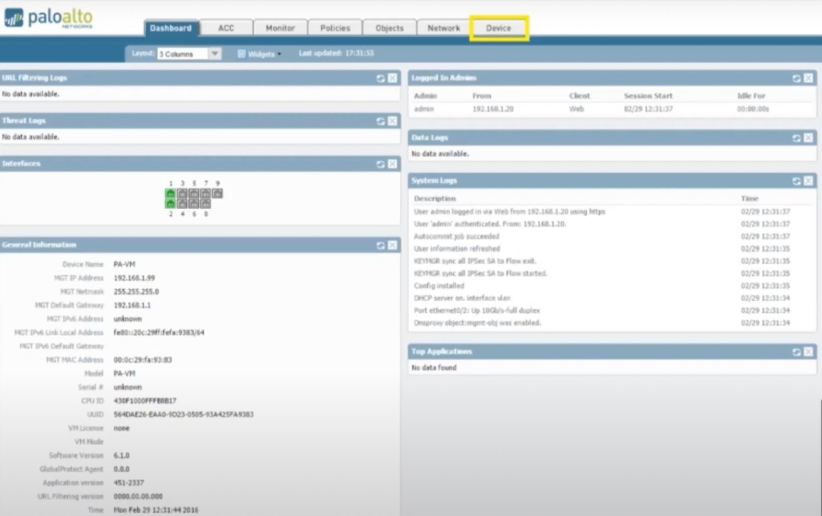Viewport: 822px width, 516px height.
Task: Refresh the Top Applications widget
Action: pyautogui.click(x=796, y=352)
